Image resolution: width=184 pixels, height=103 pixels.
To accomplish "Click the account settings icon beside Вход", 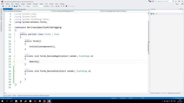I will [x=182, y=4].
